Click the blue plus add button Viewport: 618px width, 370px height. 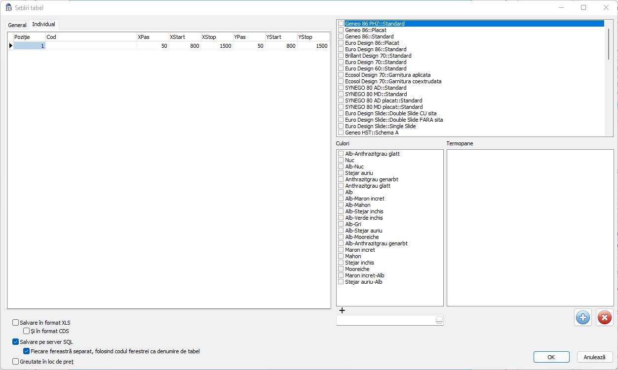pyautogui.click(x=583, y=318)
